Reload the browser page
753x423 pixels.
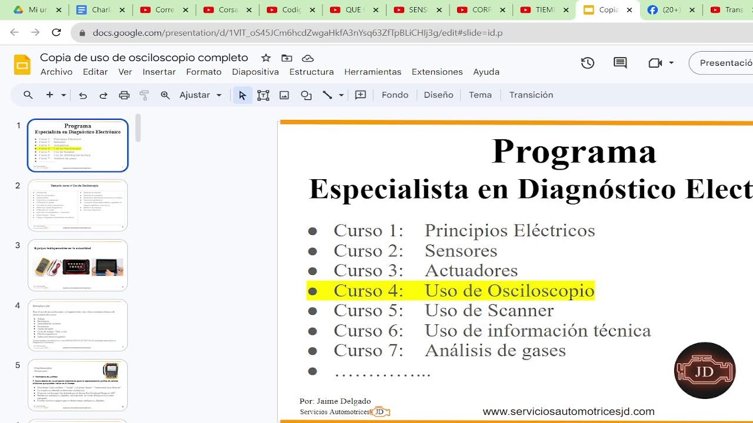point(56,33)
